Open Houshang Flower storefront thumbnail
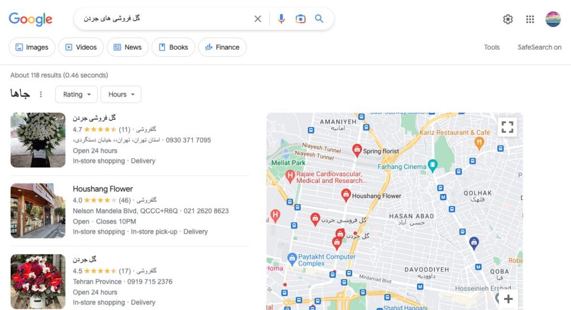The width and height of the screenshot is (571, 310). tap(38, 211)
